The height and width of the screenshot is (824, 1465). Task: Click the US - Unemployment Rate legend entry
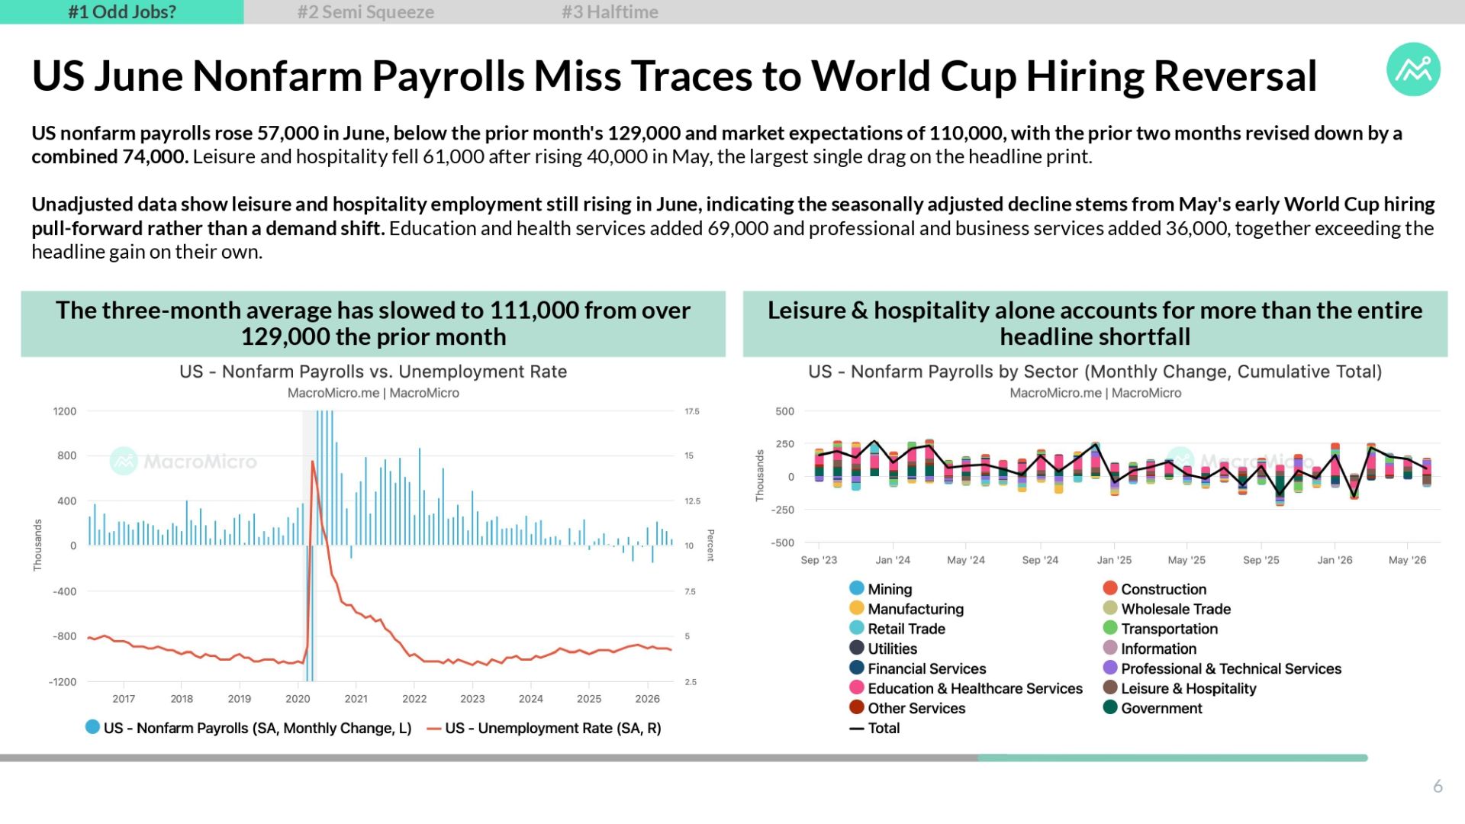click(x=544, y=728)
